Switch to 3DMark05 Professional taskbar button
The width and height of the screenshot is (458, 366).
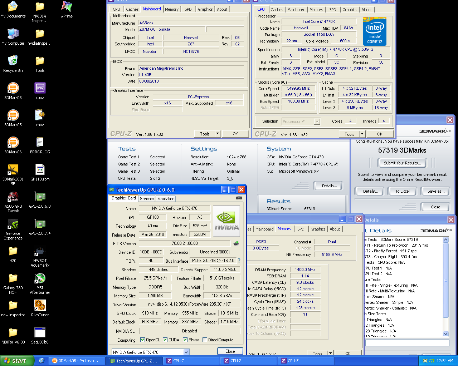[77, 361]
